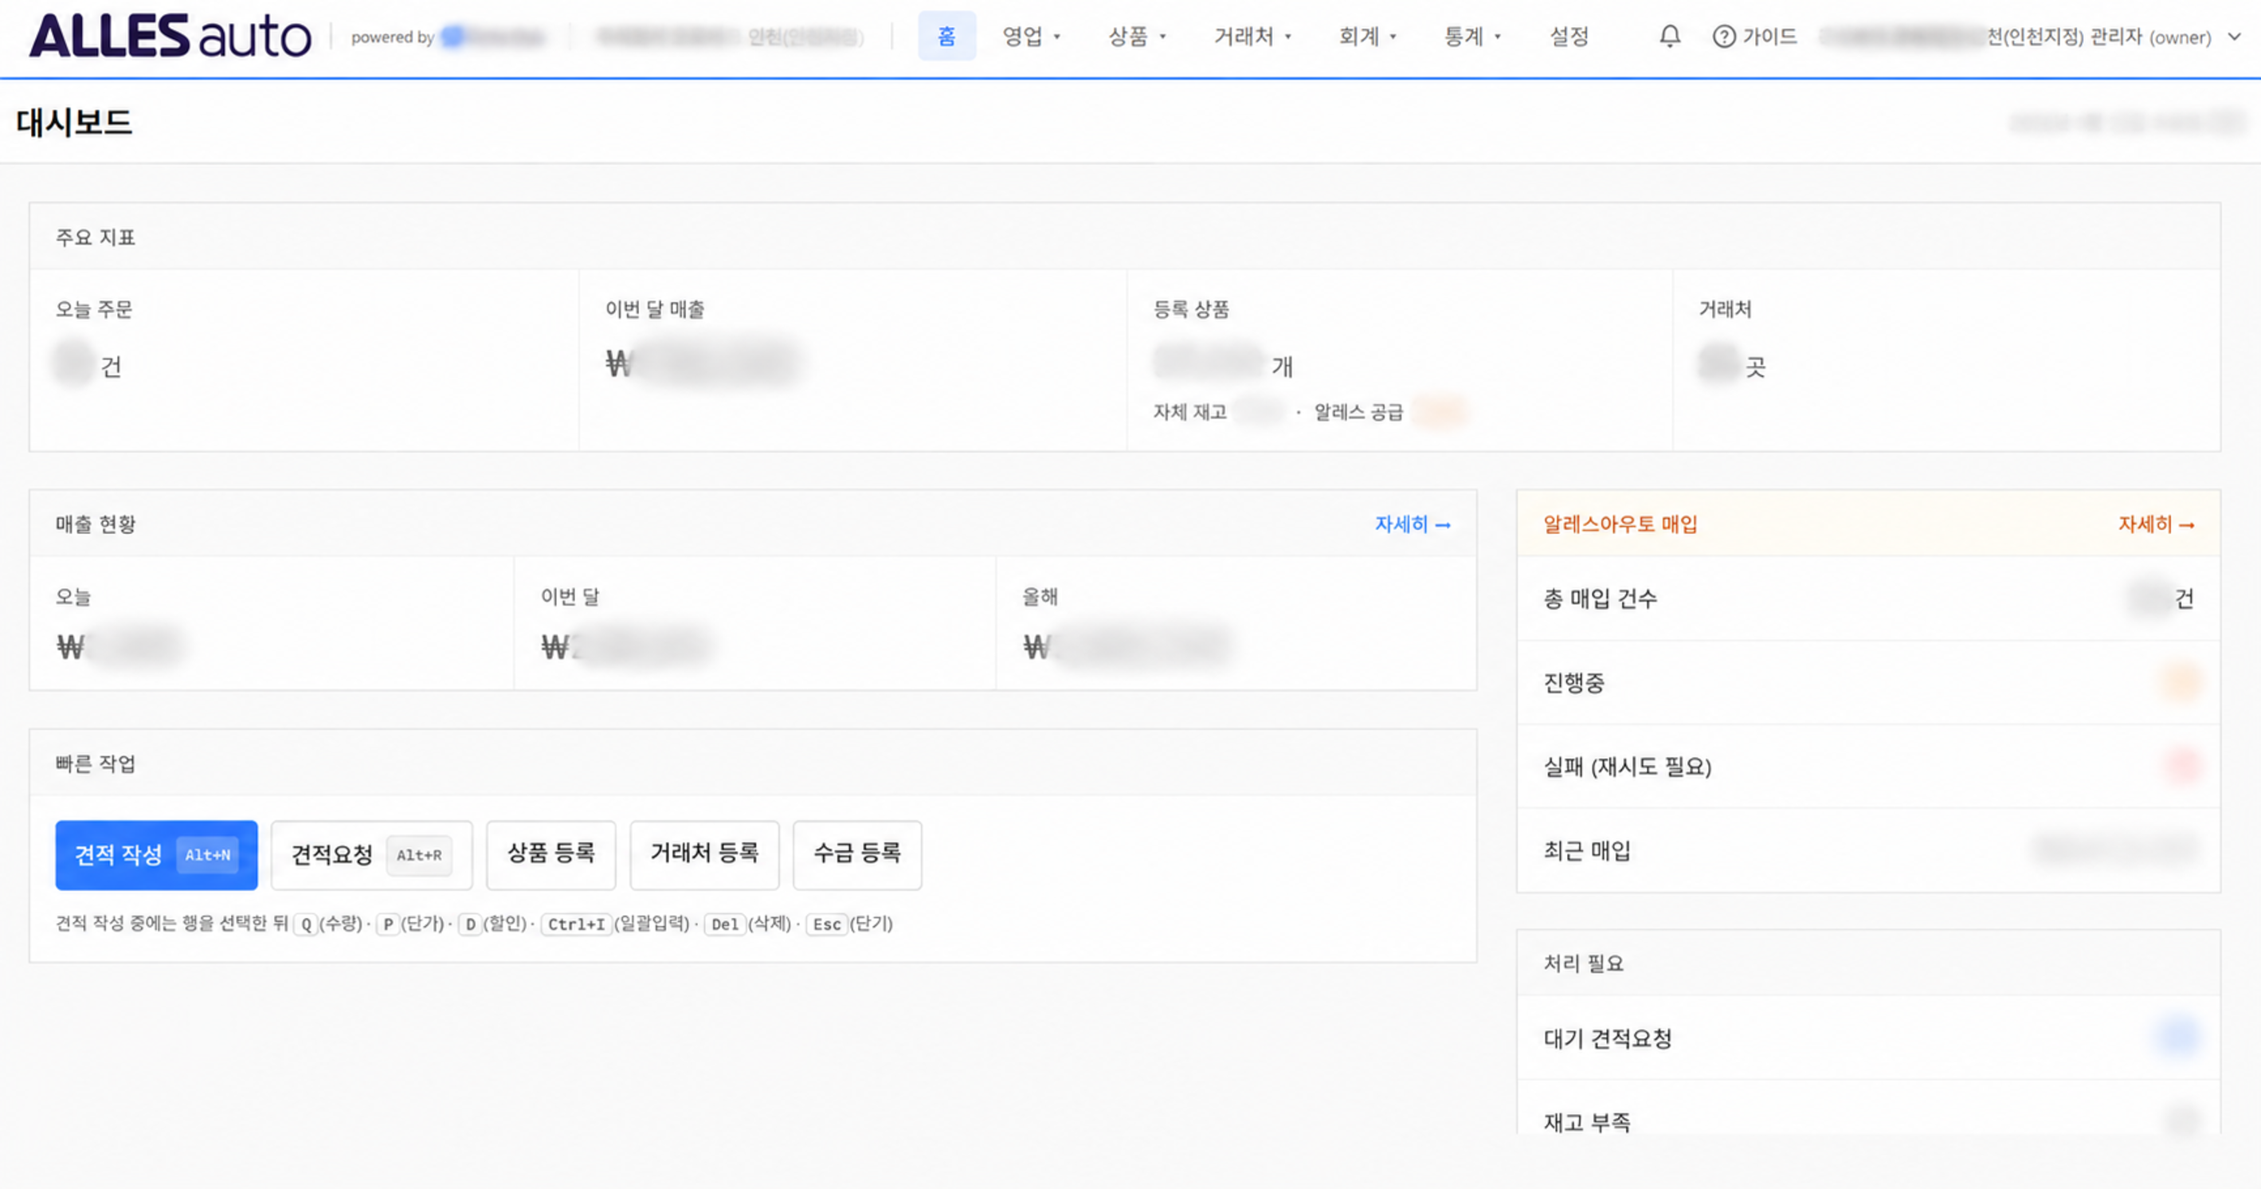Click the ALLES auto logo
Viewport: 2261px width, 1189px height.
170,36
